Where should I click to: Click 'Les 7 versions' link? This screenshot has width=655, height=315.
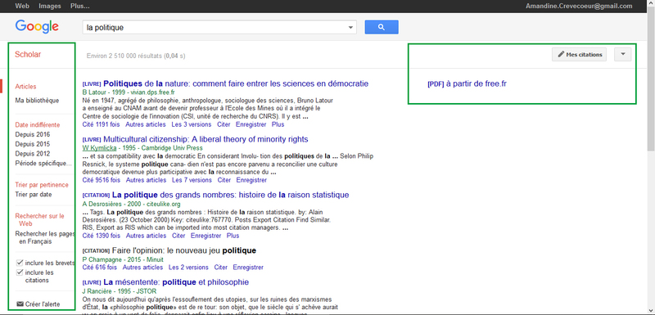[x=192, y=180]
